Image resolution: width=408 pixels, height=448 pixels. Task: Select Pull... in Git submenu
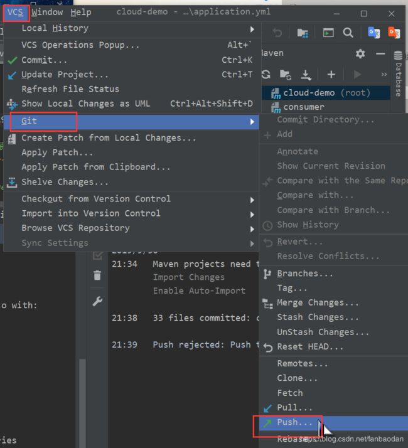[333, 408]
